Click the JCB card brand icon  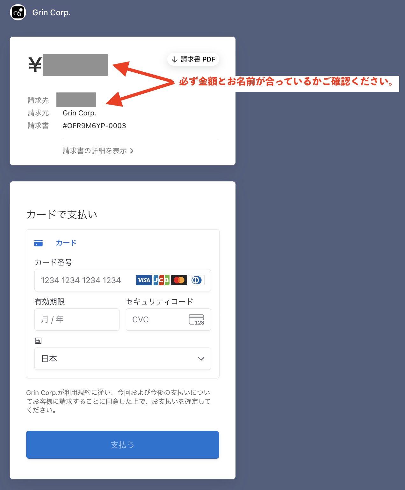pyautogui.click(x=162, y=280)
